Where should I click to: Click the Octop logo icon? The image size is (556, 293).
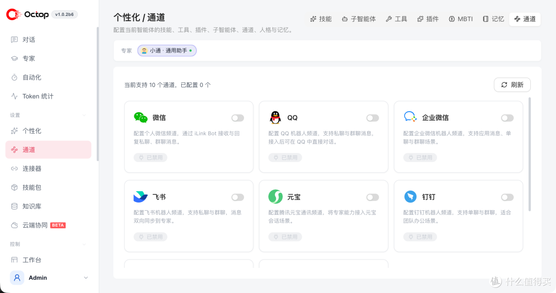coord(14,14)
